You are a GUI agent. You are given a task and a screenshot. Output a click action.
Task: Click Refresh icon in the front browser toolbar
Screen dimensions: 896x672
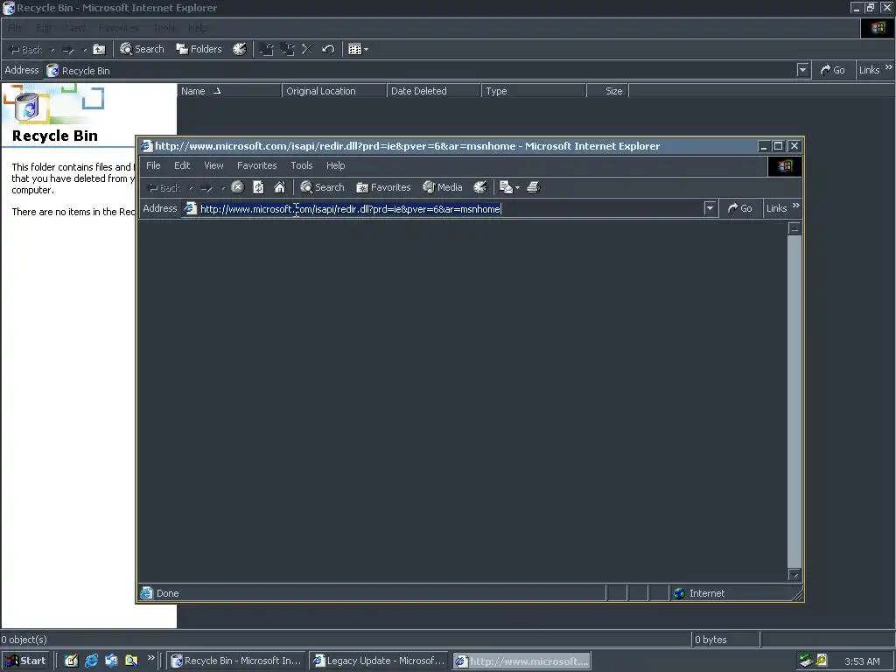pyautogui.click(x=258, y=187)
